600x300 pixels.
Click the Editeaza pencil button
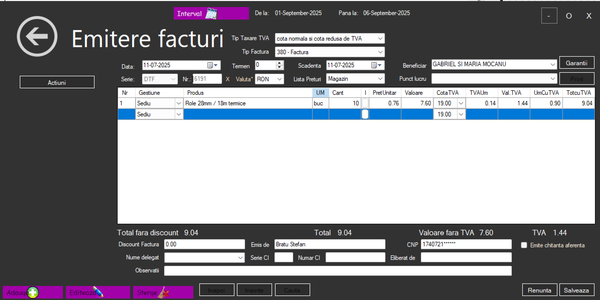[98, 292]
